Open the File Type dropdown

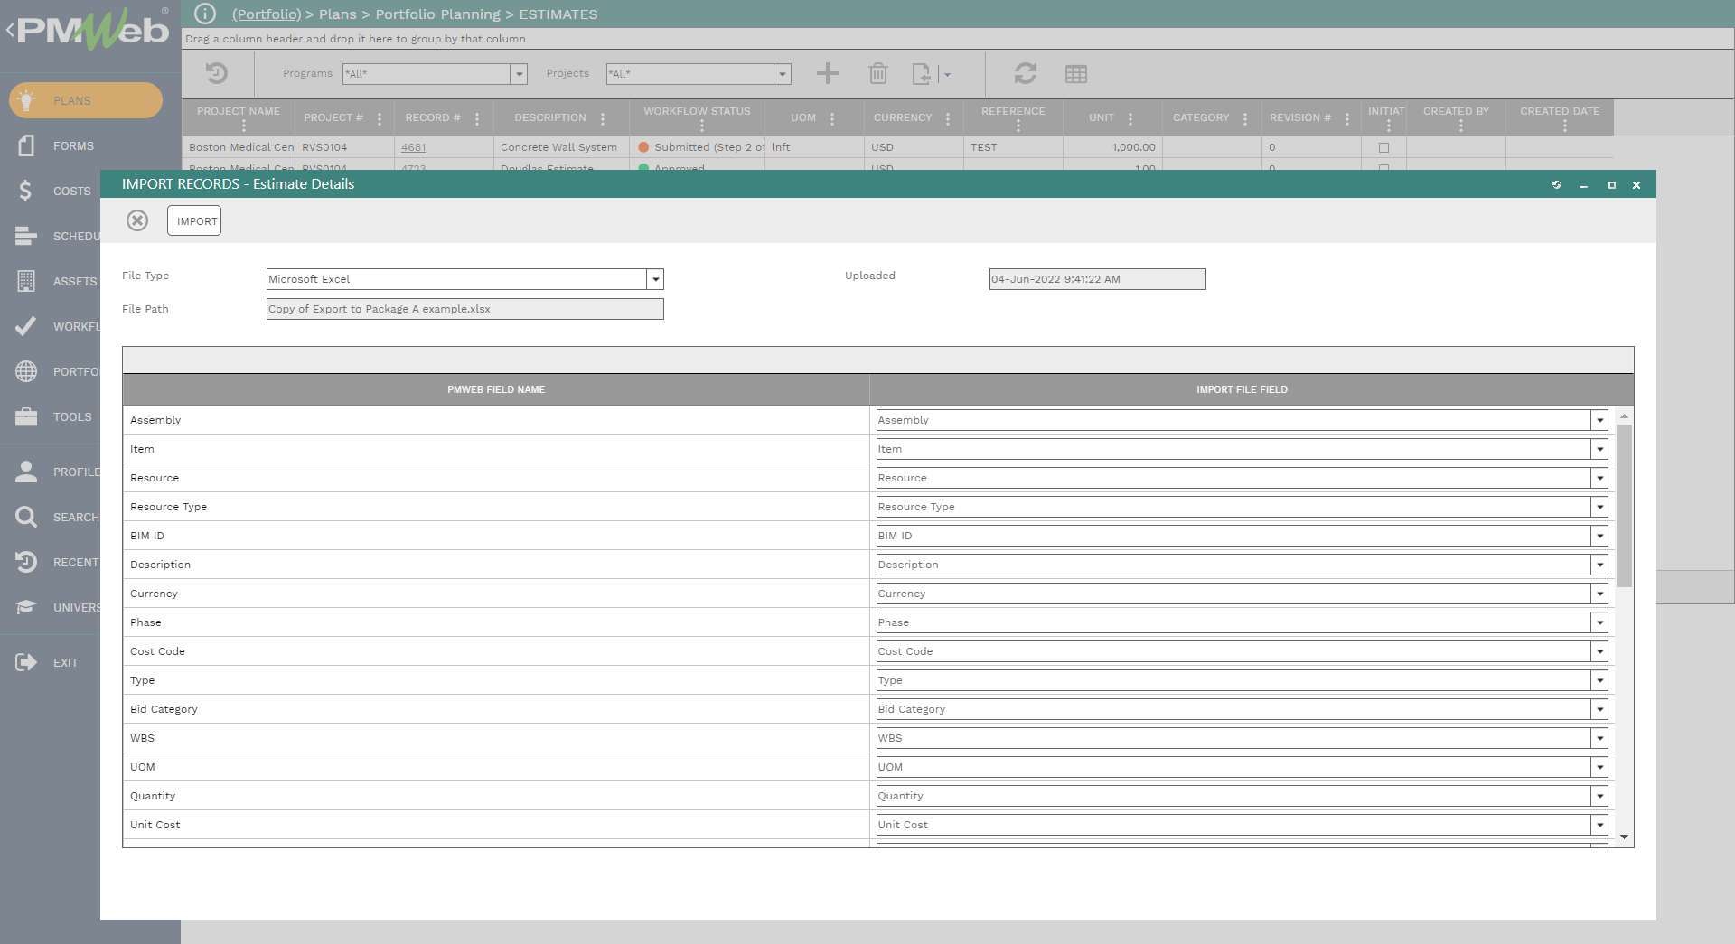point(655,279)
